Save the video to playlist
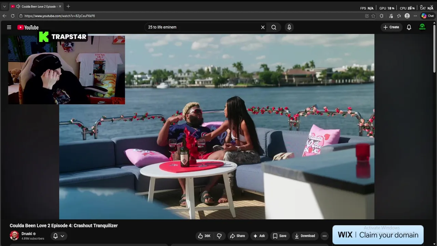437x246 pixels. pyautogui.click(x=279, y=236)
